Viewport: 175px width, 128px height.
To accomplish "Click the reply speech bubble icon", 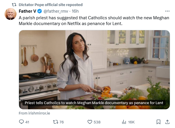I will point(22,122).
